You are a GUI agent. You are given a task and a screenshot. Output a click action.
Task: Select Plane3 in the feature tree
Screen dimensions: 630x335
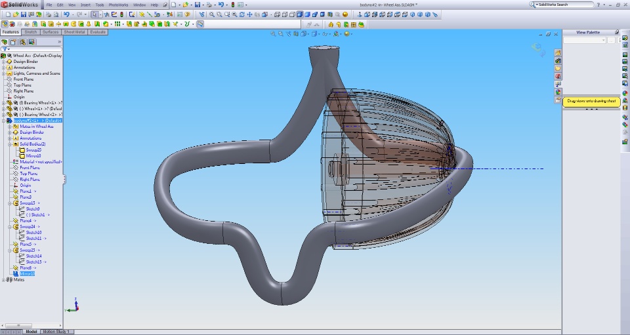click(26, 197)
